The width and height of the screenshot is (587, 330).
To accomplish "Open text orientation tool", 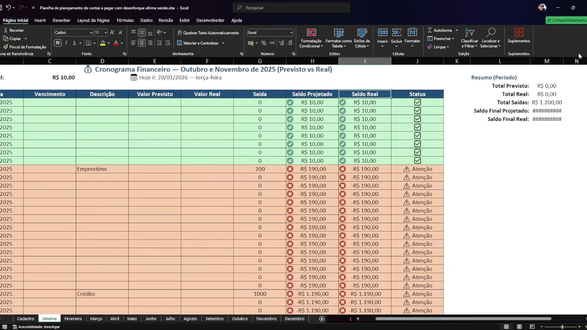I will pyautogui.click(x=160, y=33).
